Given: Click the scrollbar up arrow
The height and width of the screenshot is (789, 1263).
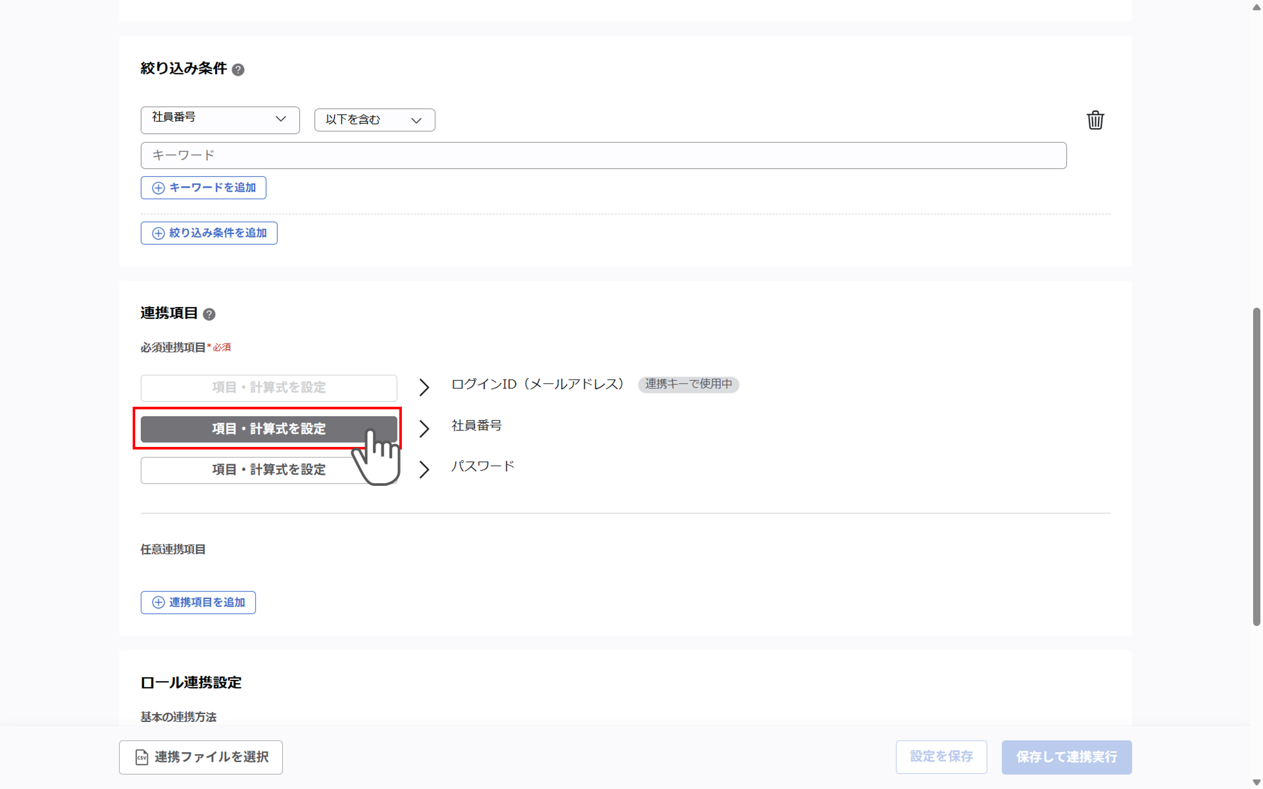Looking at the screenshot, I should point(1256,7).
